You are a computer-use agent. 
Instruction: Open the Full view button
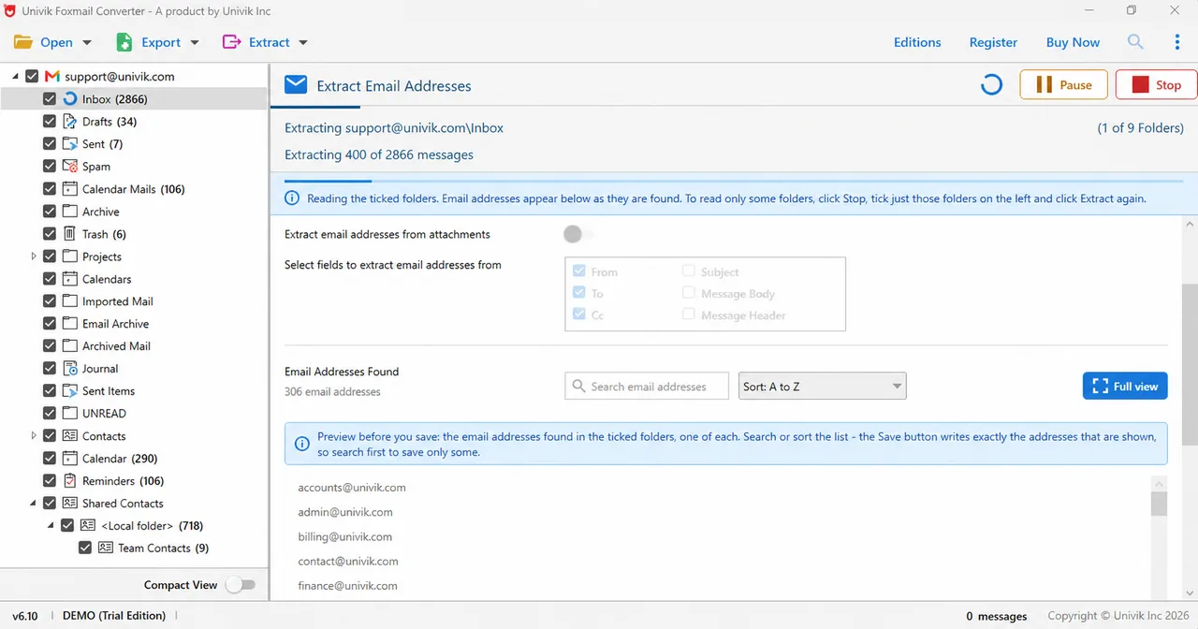[1125, 386]
